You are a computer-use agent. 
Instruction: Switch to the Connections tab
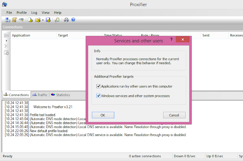tap(16, 95)
